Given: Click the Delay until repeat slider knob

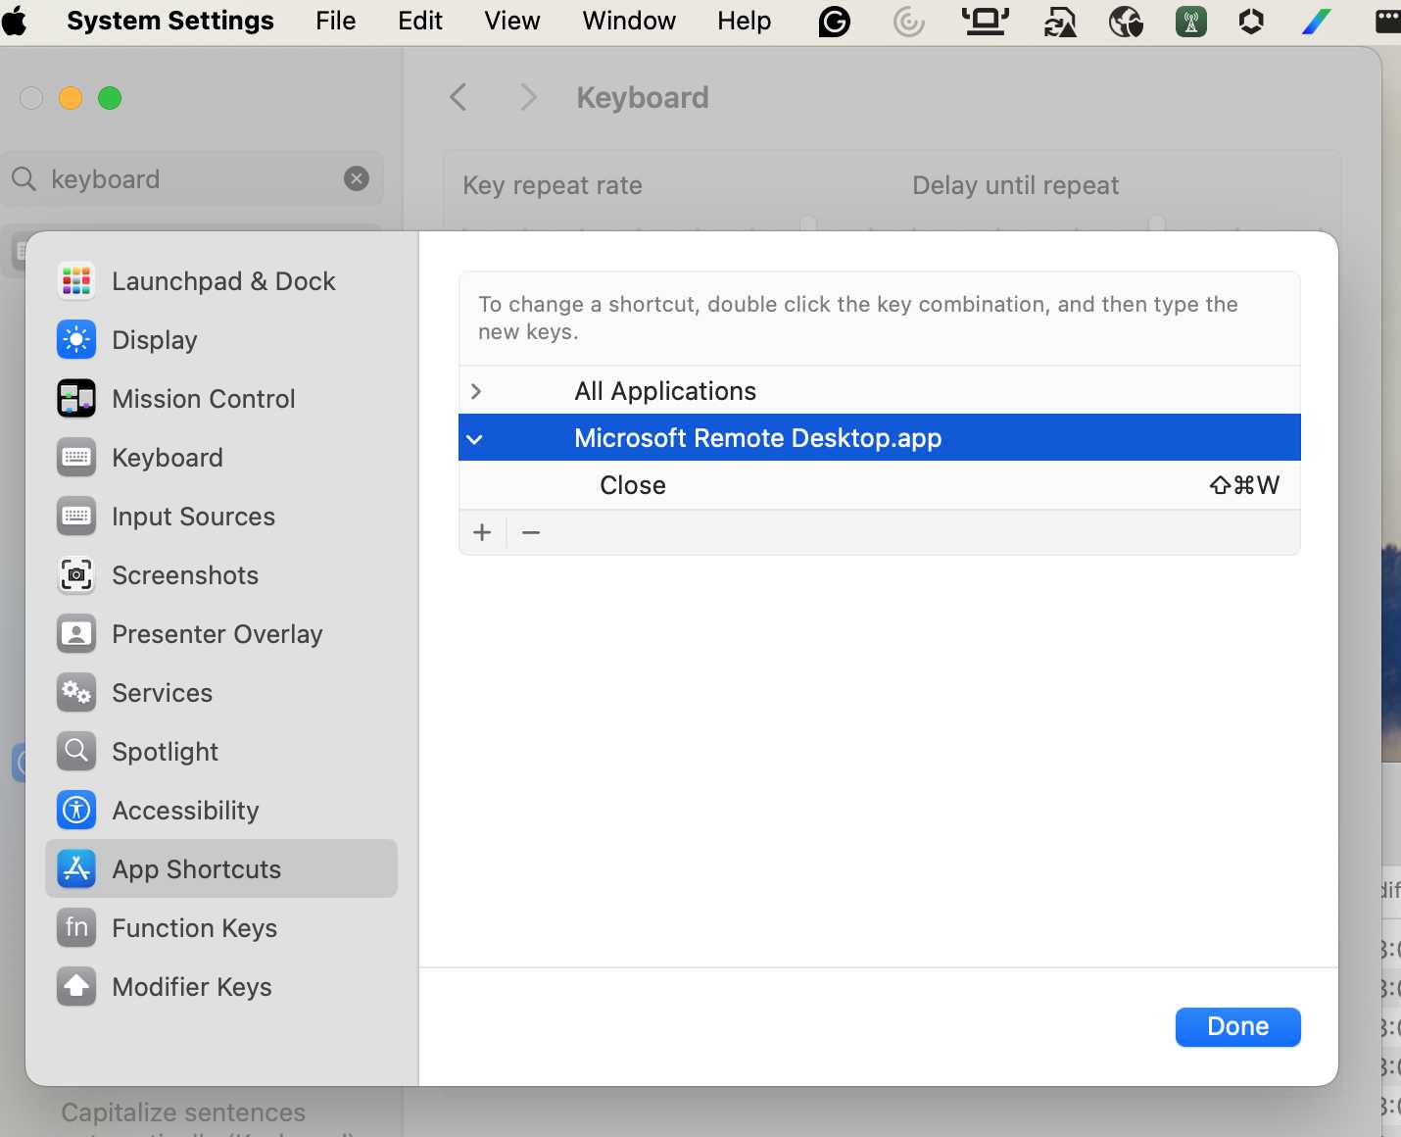Looking at the screenshot, I should tap(1157, 222).
